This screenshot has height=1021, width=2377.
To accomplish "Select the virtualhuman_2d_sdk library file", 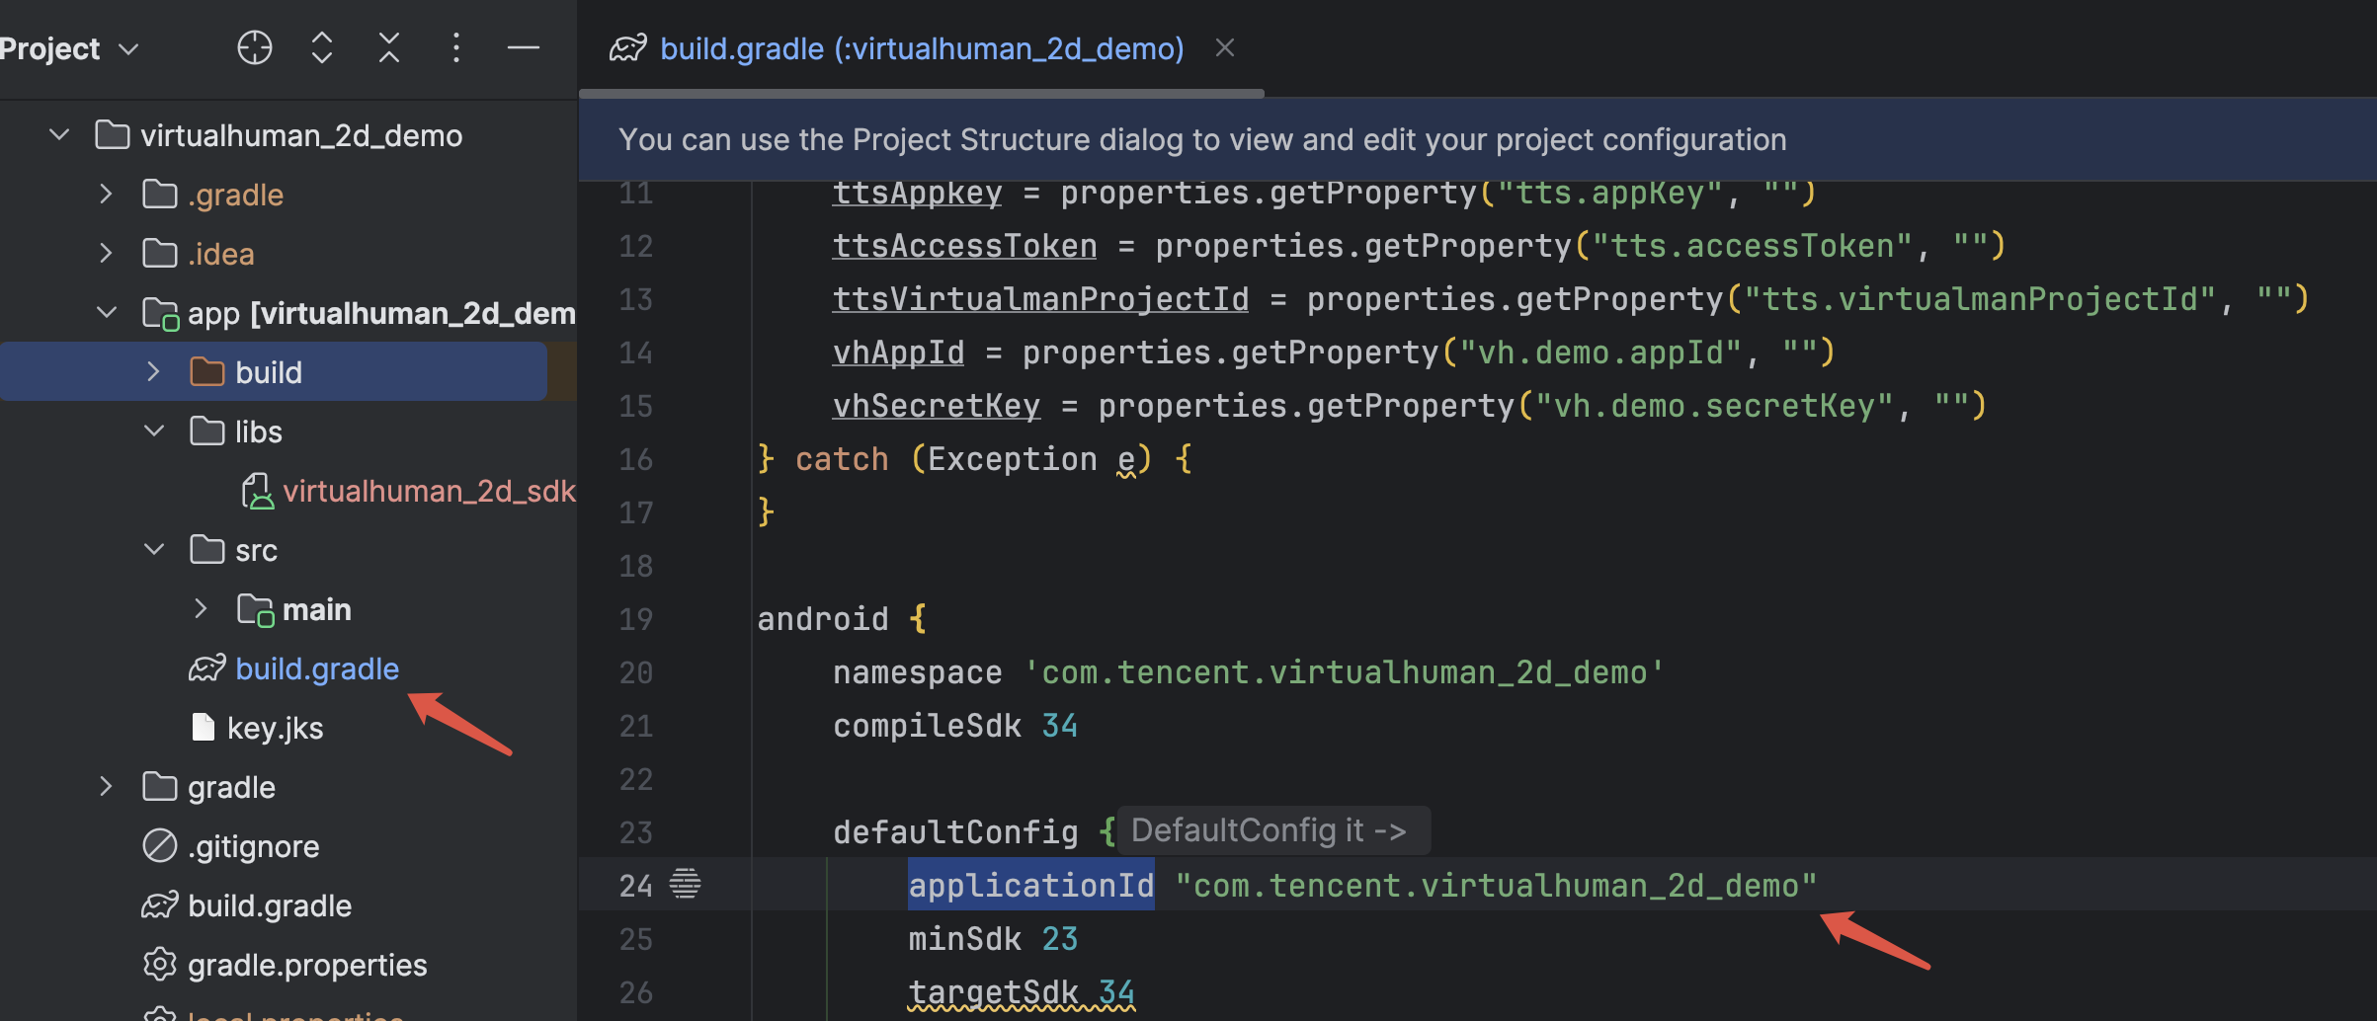I will 428,491.
